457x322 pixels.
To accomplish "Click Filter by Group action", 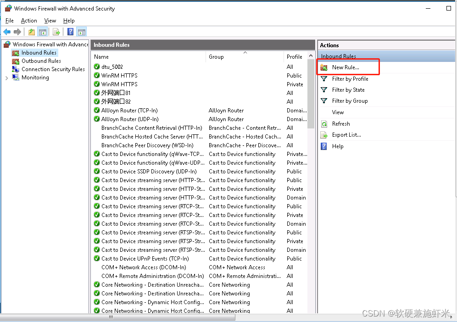I will (x=350, y=101).
